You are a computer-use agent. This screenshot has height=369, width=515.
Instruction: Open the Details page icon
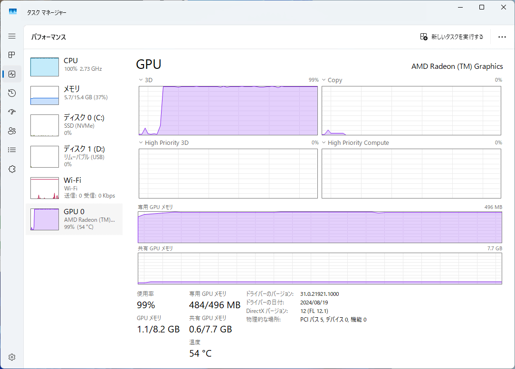(x=12, y=150)
